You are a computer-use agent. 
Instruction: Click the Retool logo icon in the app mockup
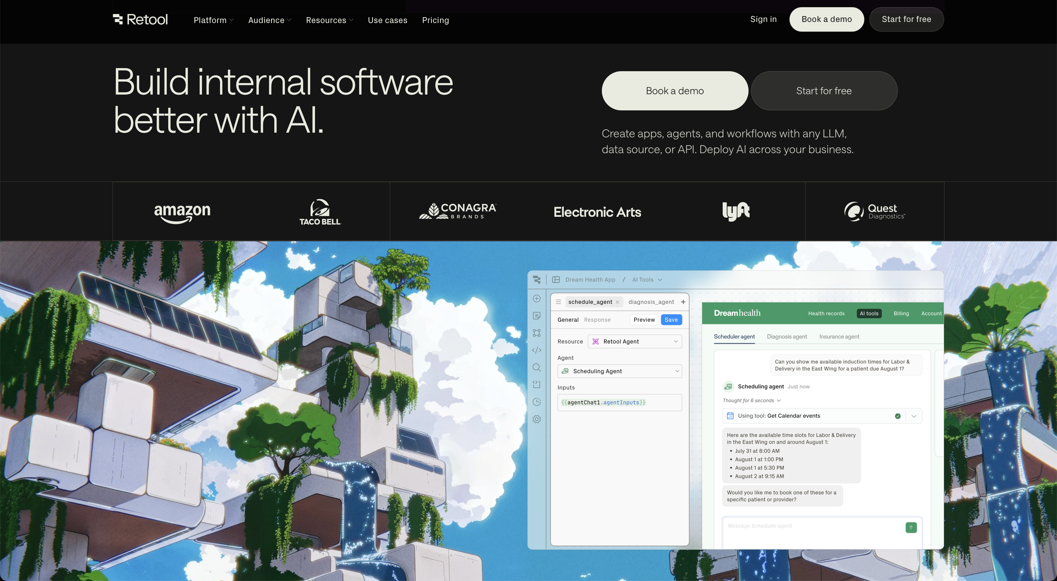pos(537,280)
